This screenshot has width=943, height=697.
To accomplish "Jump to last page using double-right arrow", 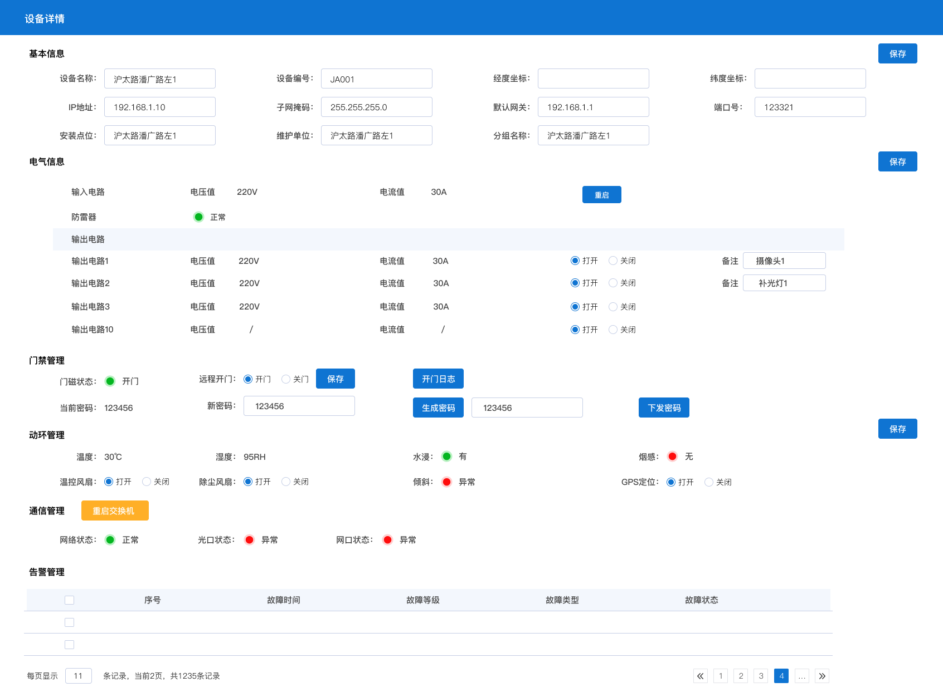I will pos(822,676).
